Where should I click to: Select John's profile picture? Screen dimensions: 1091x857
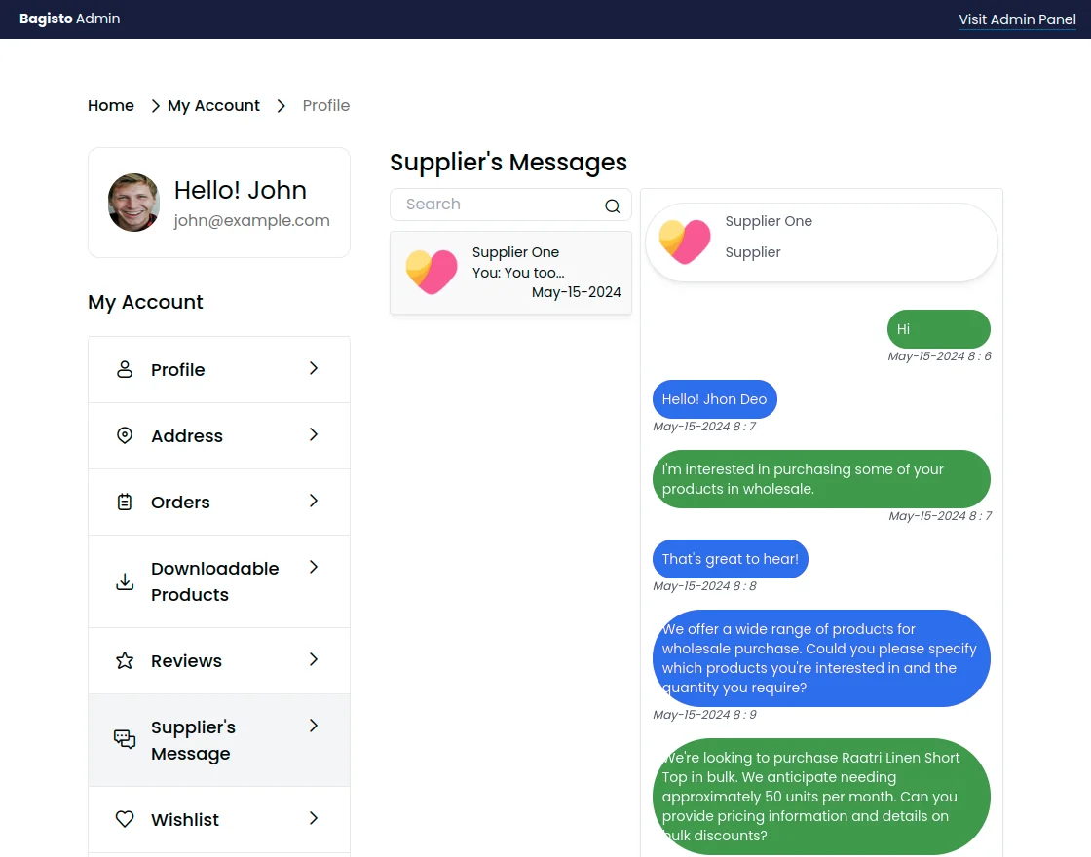coord(133,203)
